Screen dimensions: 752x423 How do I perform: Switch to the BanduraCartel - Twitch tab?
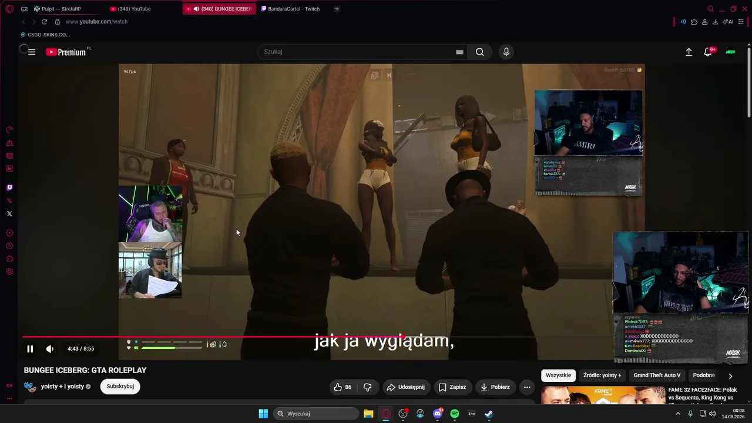(x=294, y=9)
